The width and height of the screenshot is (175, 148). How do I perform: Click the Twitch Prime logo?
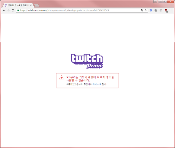[87, 61]
